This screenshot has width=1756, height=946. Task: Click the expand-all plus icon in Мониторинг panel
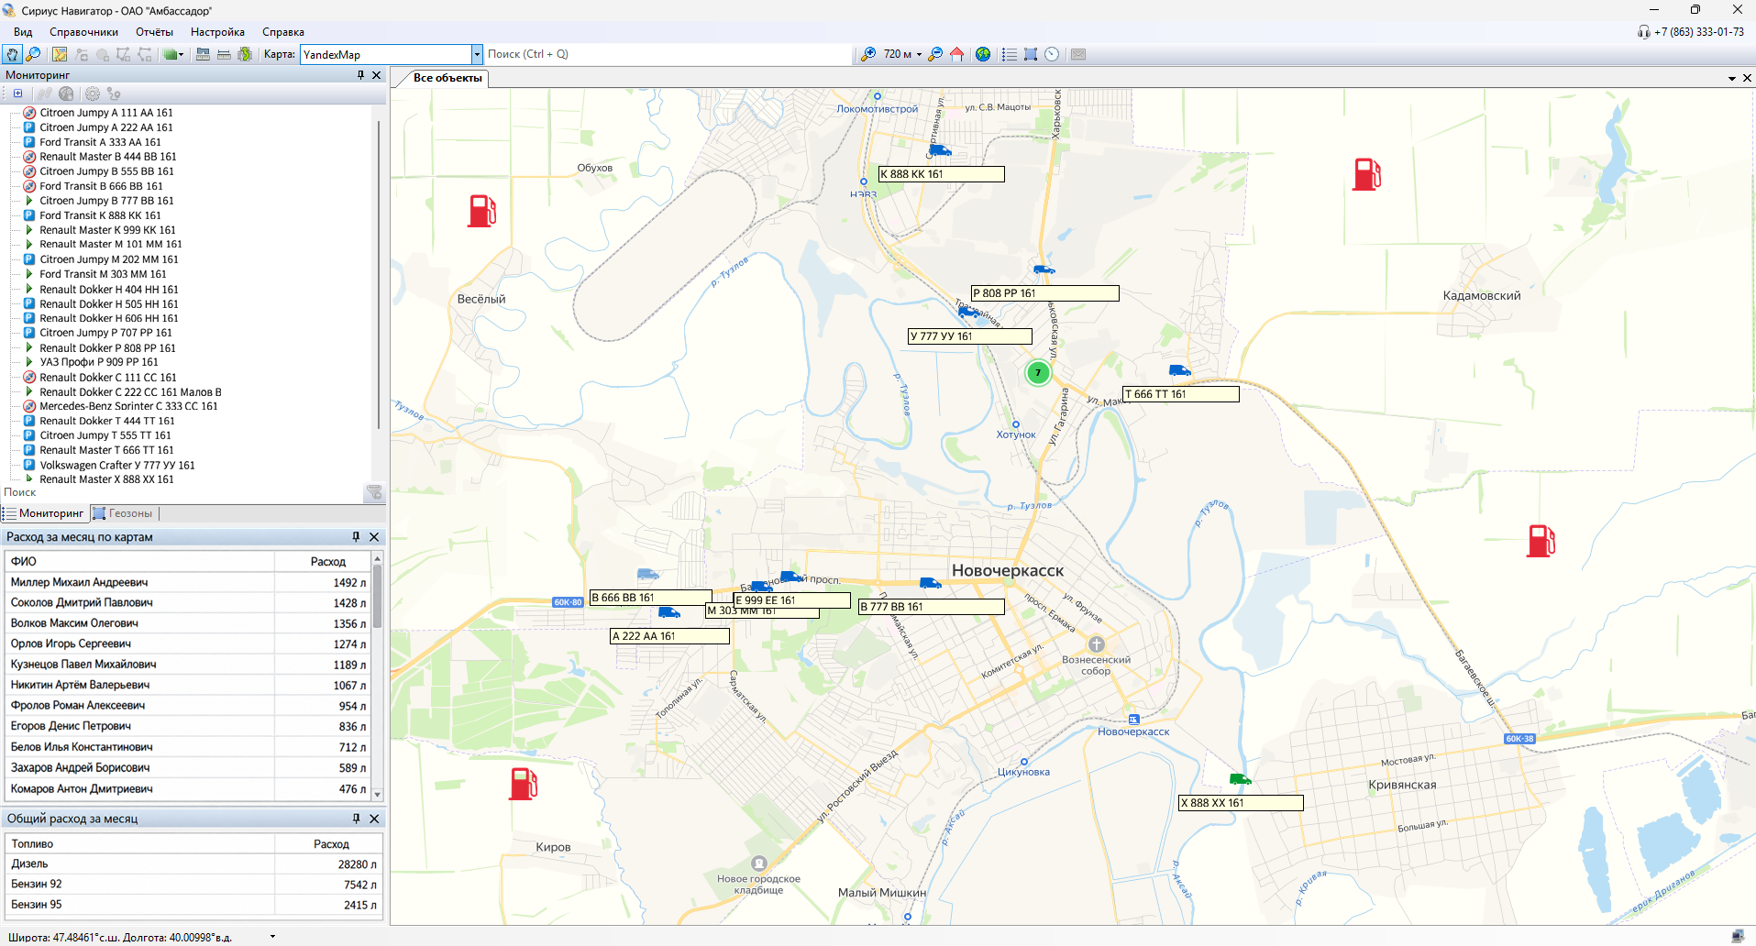click(17, 93)
